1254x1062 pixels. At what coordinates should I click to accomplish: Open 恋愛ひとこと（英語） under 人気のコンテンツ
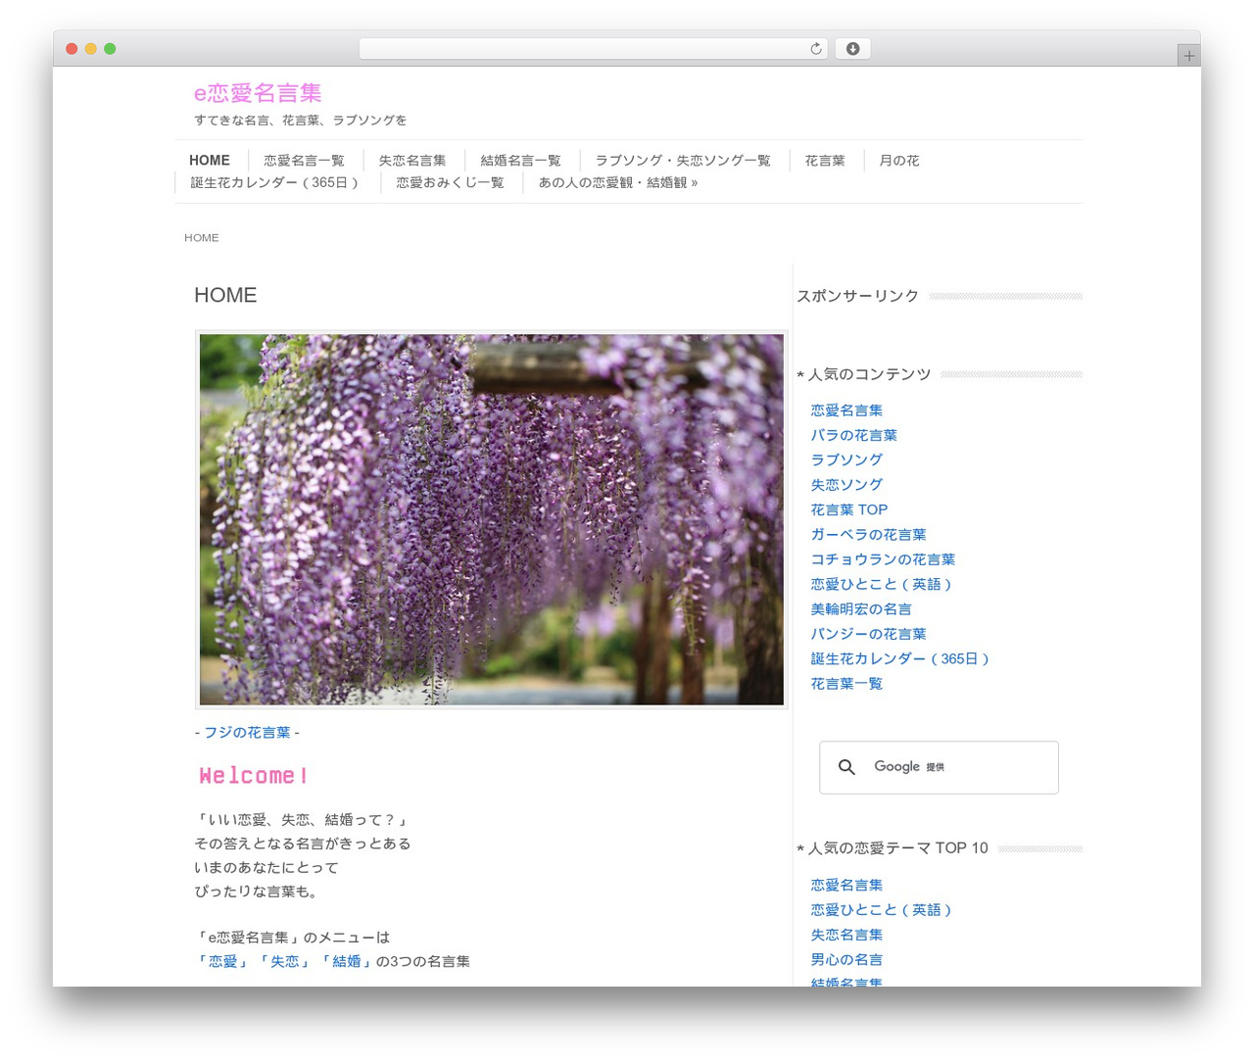coord(883,584)
